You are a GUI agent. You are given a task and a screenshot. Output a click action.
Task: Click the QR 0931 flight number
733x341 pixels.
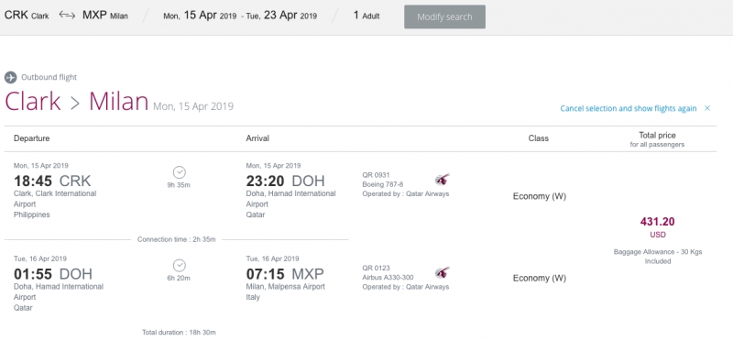(376, 175)
